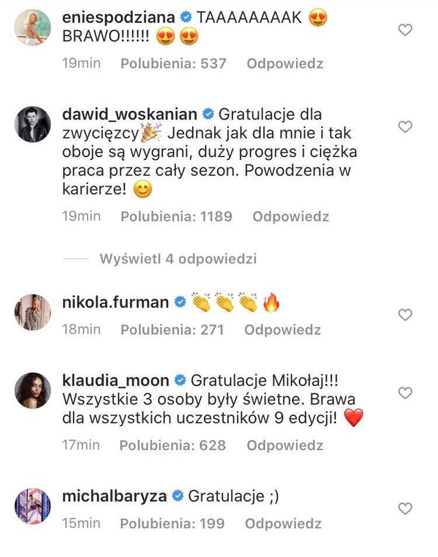
Task: View klaudia_moon's profile picture
Action: 32,391
